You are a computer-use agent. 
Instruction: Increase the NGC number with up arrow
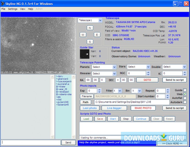[x=148, y=72]
